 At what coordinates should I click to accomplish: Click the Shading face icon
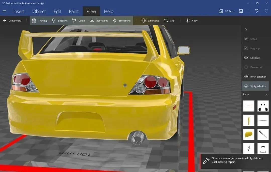coord(34,21)
